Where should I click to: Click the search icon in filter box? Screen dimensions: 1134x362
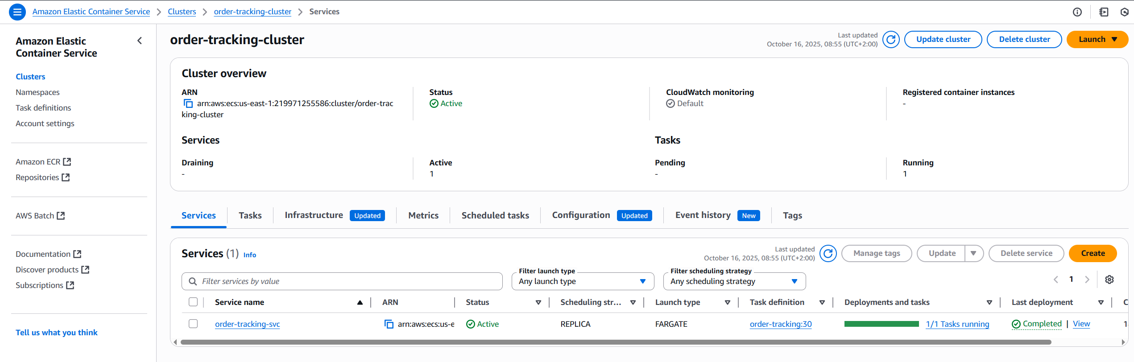click(x=193, y=281)
